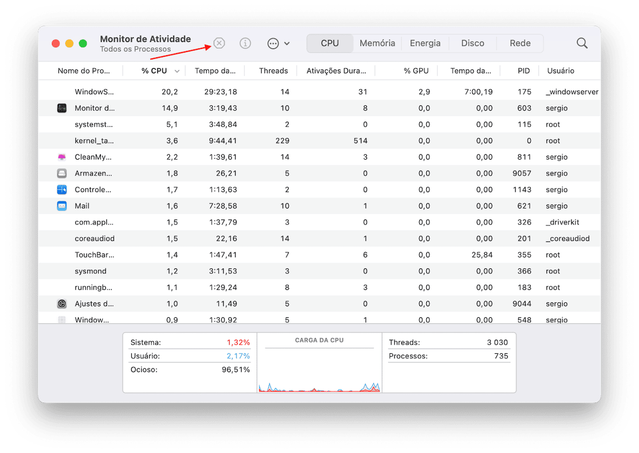Select the kernel_ta... process

point(319,141)
